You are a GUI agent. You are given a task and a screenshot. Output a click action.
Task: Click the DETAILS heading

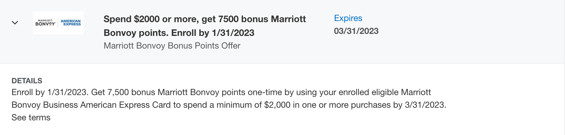27,81
